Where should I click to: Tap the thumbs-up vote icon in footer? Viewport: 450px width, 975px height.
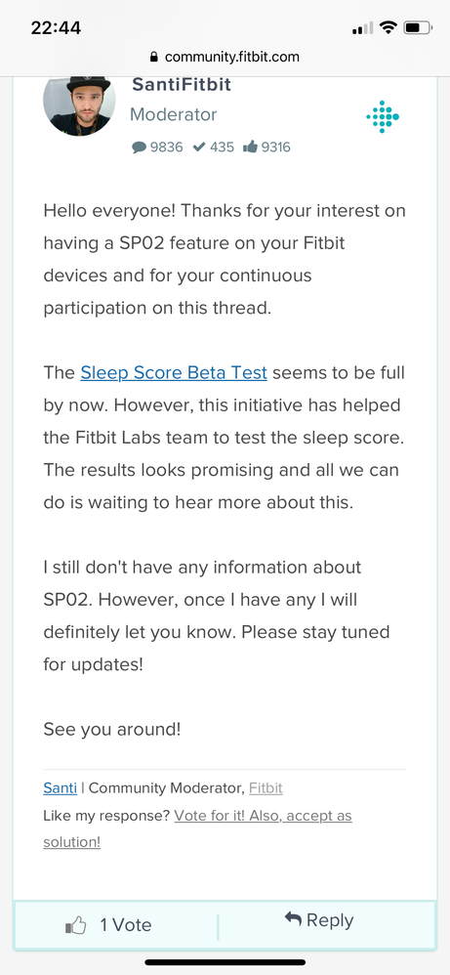click(75, 926)
